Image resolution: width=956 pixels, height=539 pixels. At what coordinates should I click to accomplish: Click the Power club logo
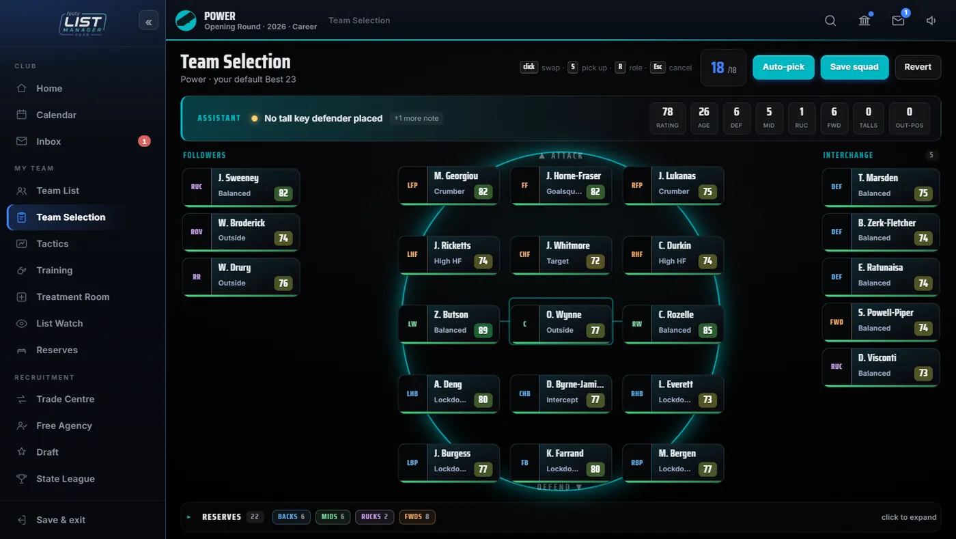(x=186, y=20)
